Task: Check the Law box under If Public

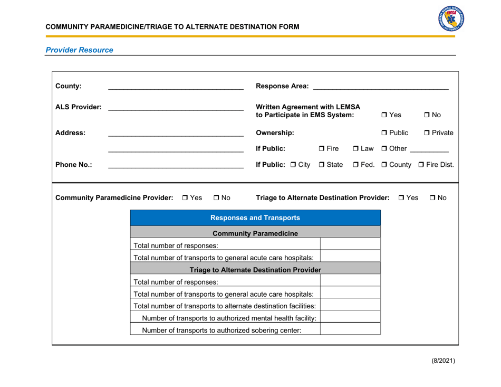Action: (356, 148)
